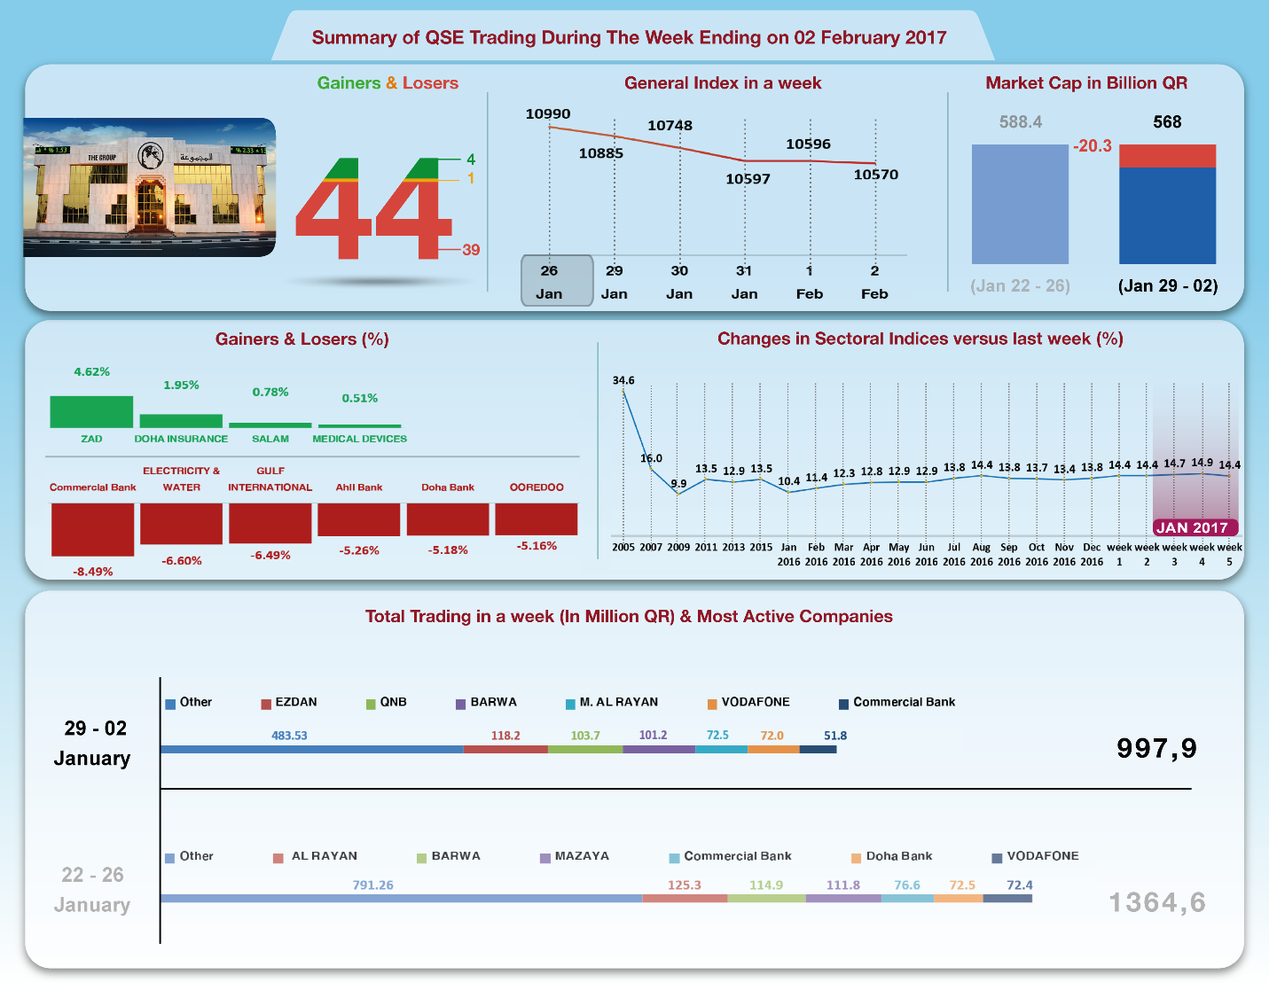Click the 118.2 bar segment value

pyautogui.click(x=505, y=736)
